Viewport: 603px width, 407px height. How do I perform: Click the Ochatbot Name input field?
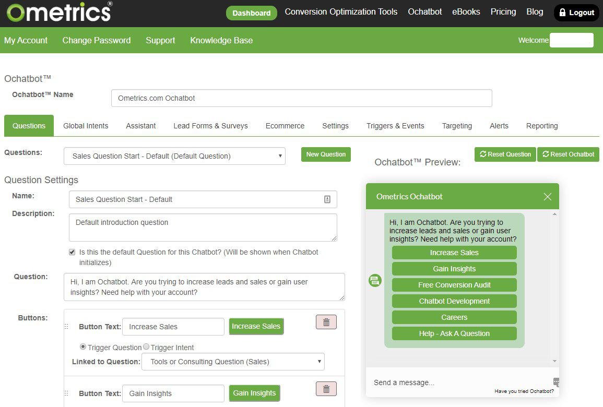pos(302,98)
